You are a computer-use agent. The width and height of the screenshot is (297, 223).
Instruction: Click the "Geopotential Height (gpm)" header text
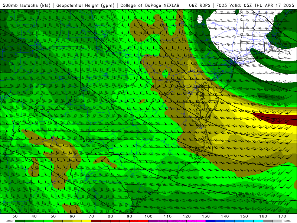pyautogui.click(x=85, y=6)
